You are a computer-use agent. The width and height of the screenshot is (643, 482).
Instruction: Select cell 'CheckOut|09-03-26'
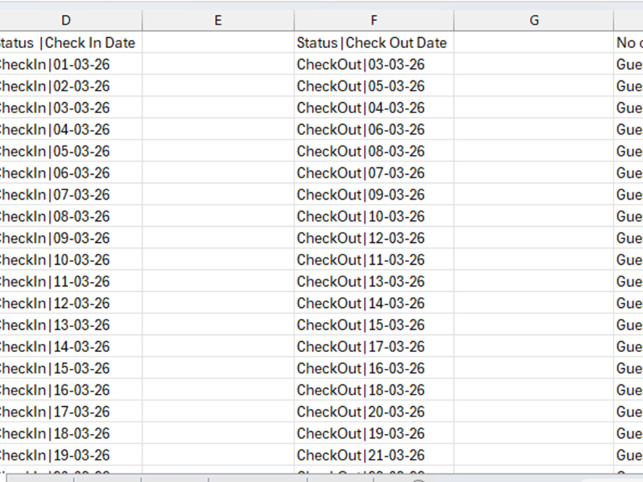(x=374, y=195)
